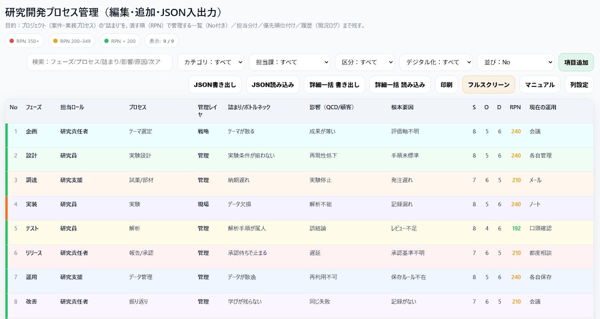Click the レビュー不足 cell
This screenshot has height=319, width=600.
click(404, 228)
